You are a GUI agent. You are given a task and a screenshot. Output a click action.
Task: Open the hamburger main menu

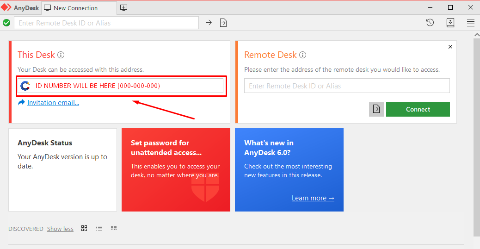tap(470, 23)
